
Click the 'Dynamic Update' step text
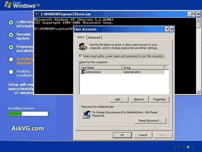(24, 36)
